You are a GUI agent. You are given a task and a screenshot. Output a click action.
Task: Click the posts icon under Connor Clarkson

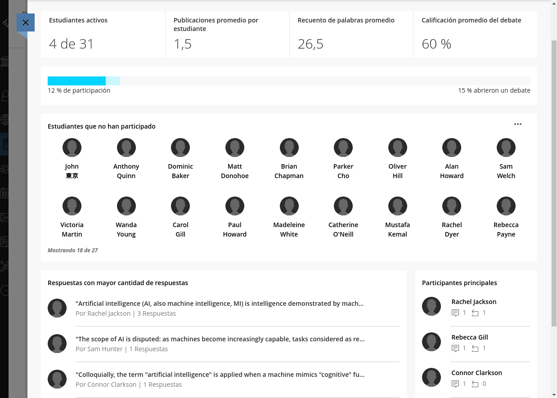455,384
